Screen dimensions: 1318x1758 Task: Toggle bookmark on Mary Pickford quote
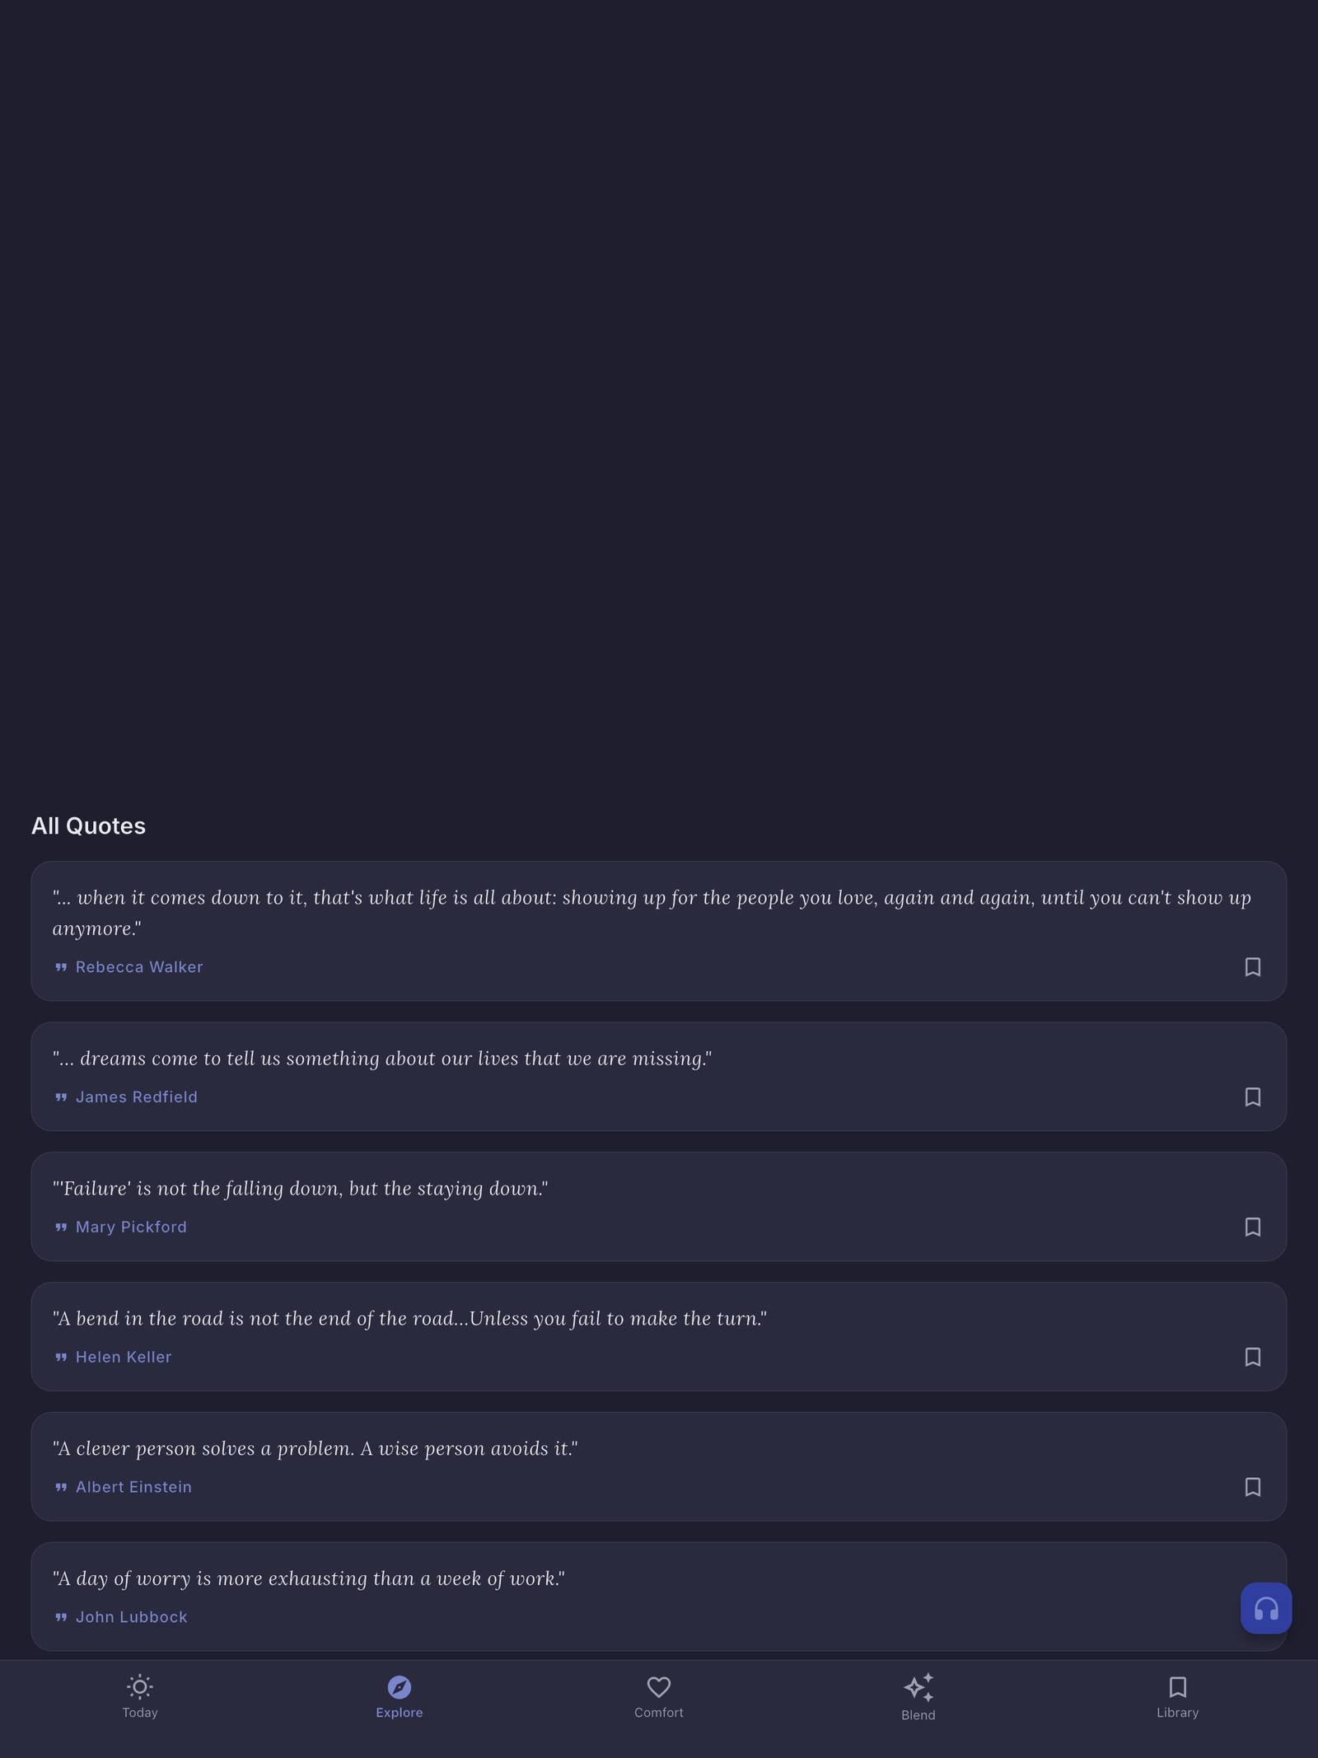coord(1252,1227)
